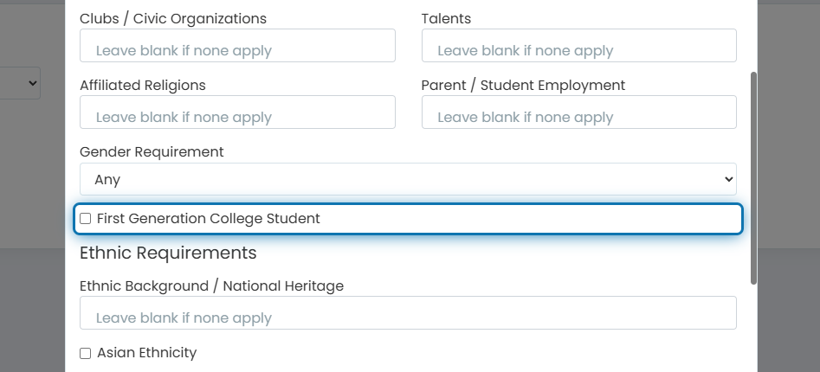Click the Clubs / Civic Organizations label
Image resolution: width=820 pixels, height=372 pixels.
pyautogui.click(x=173, y=19)
